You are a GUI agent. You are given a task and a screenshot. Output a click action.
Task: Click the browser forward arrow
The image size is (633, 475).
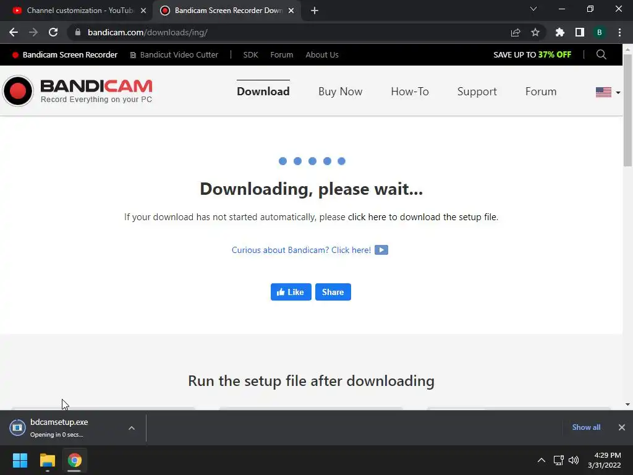tap(33, 32)
